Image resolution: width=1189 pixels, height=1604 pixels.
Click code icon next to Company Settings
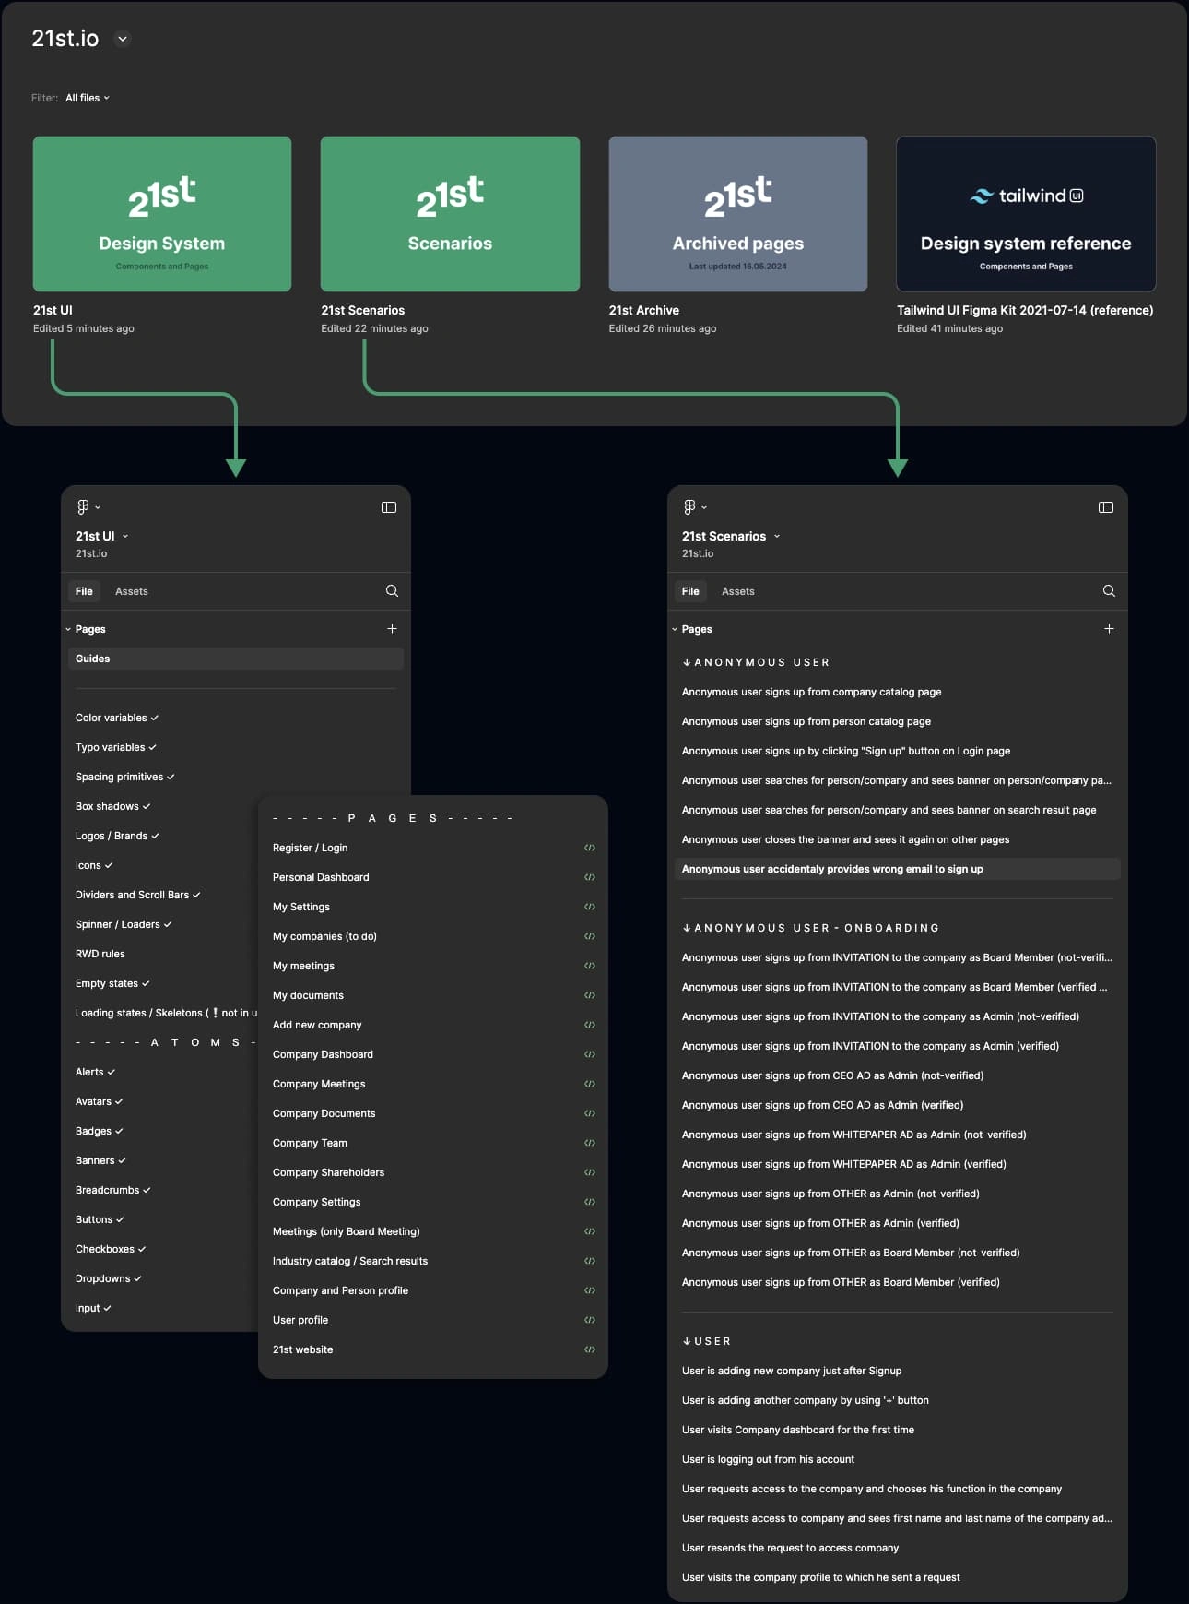(590, 1202)
